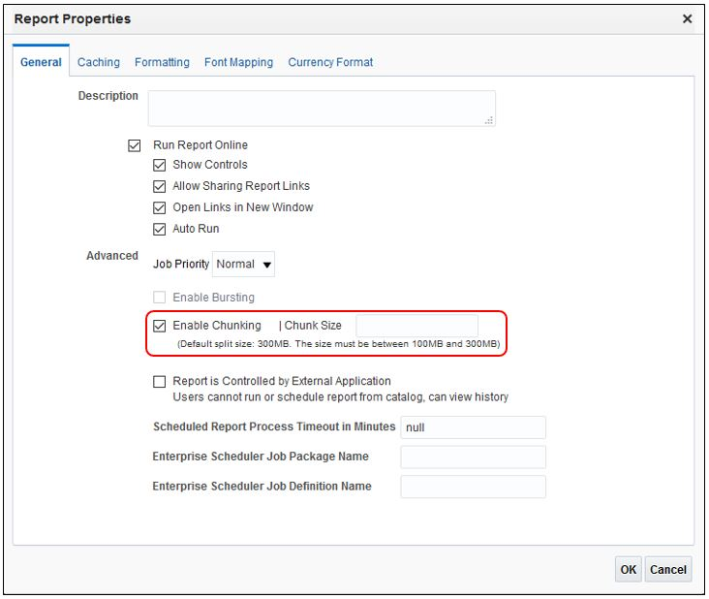Close the Report Properties dialog
Screen dimensions: 709x599
tap(687, 19)
